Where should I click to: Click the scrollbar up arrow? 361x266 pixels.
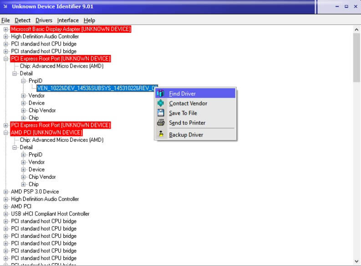[356, 30]
